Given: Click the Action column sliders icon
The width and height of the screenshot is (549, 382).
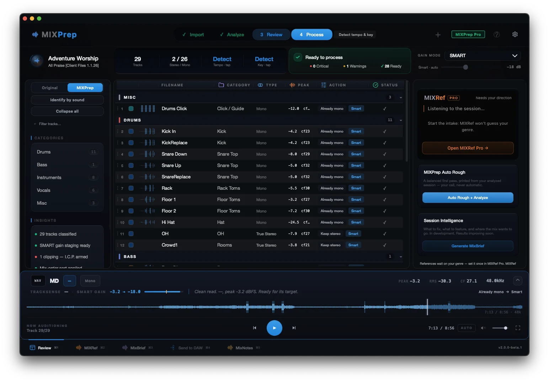Looking at the screenshot, I should (324, 85).
